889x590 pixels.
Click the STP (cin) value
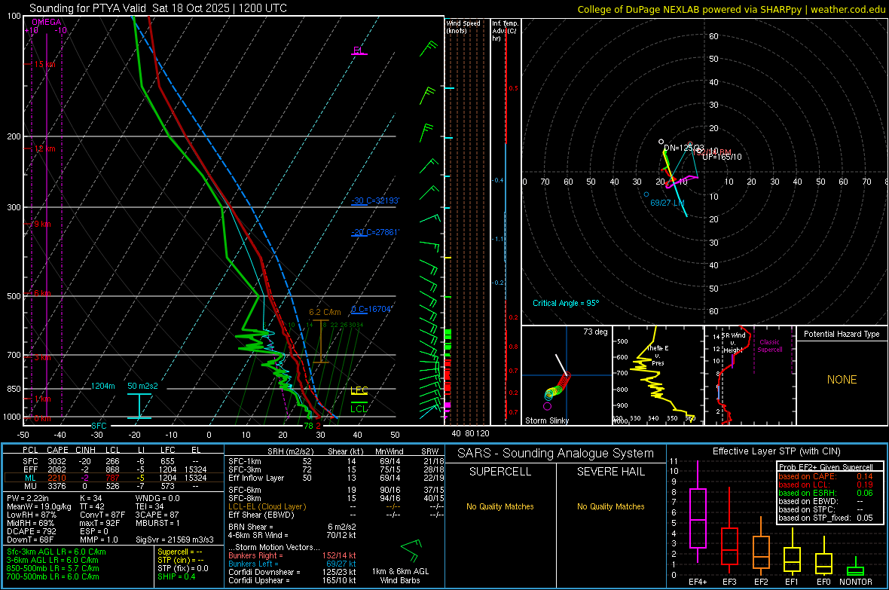(180, 560)
